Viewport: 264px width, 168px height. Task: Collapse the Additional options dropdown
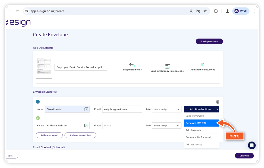[x=201, y=109]
